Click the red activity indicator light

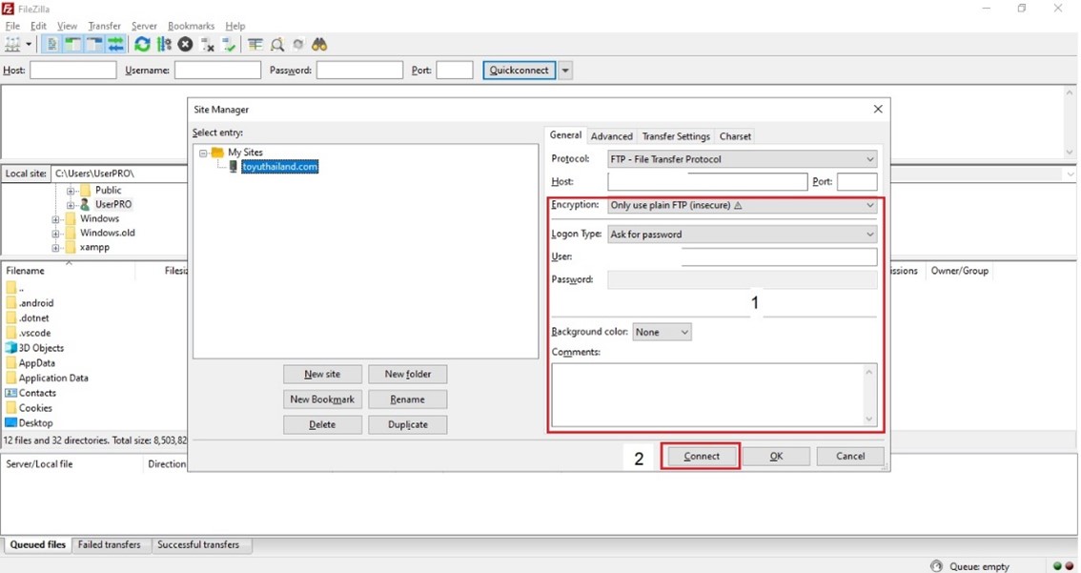[x=1070, y=566]
